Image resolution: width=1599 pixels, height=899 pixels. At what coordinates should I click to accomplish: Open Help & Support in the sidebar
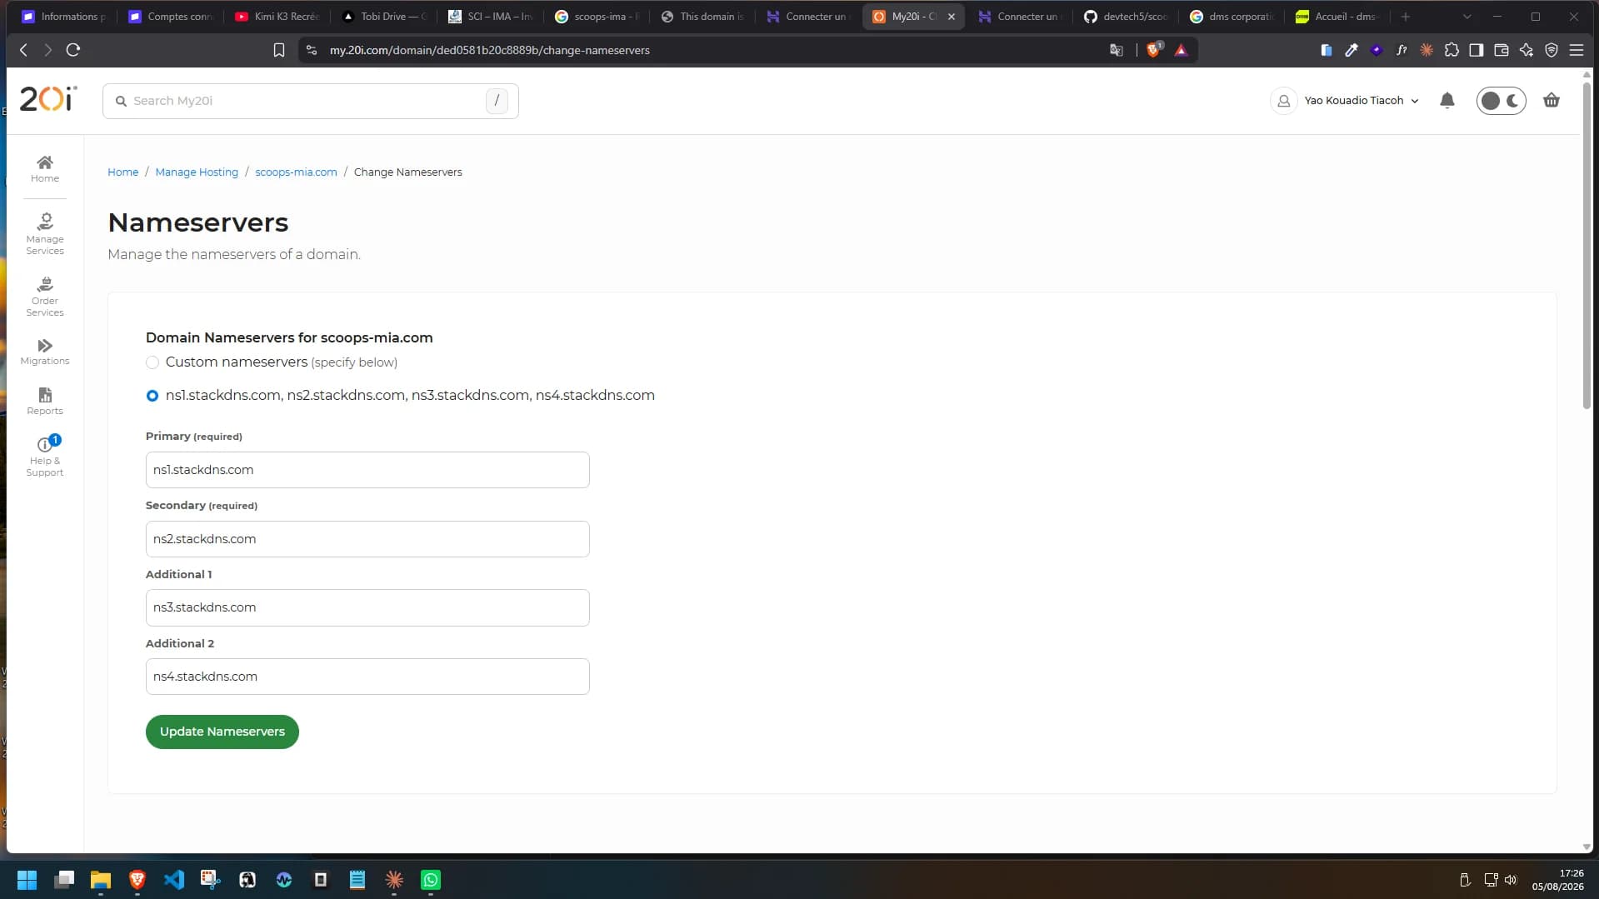click(x=45, y=457)
